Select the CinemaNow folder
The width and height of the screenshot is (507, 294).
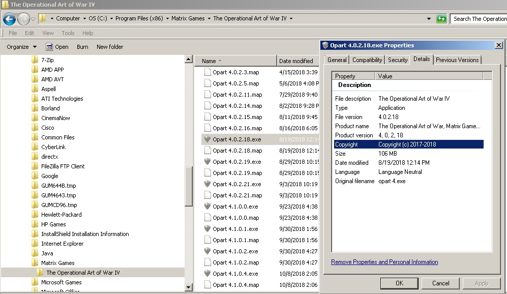tap(55, 118)
